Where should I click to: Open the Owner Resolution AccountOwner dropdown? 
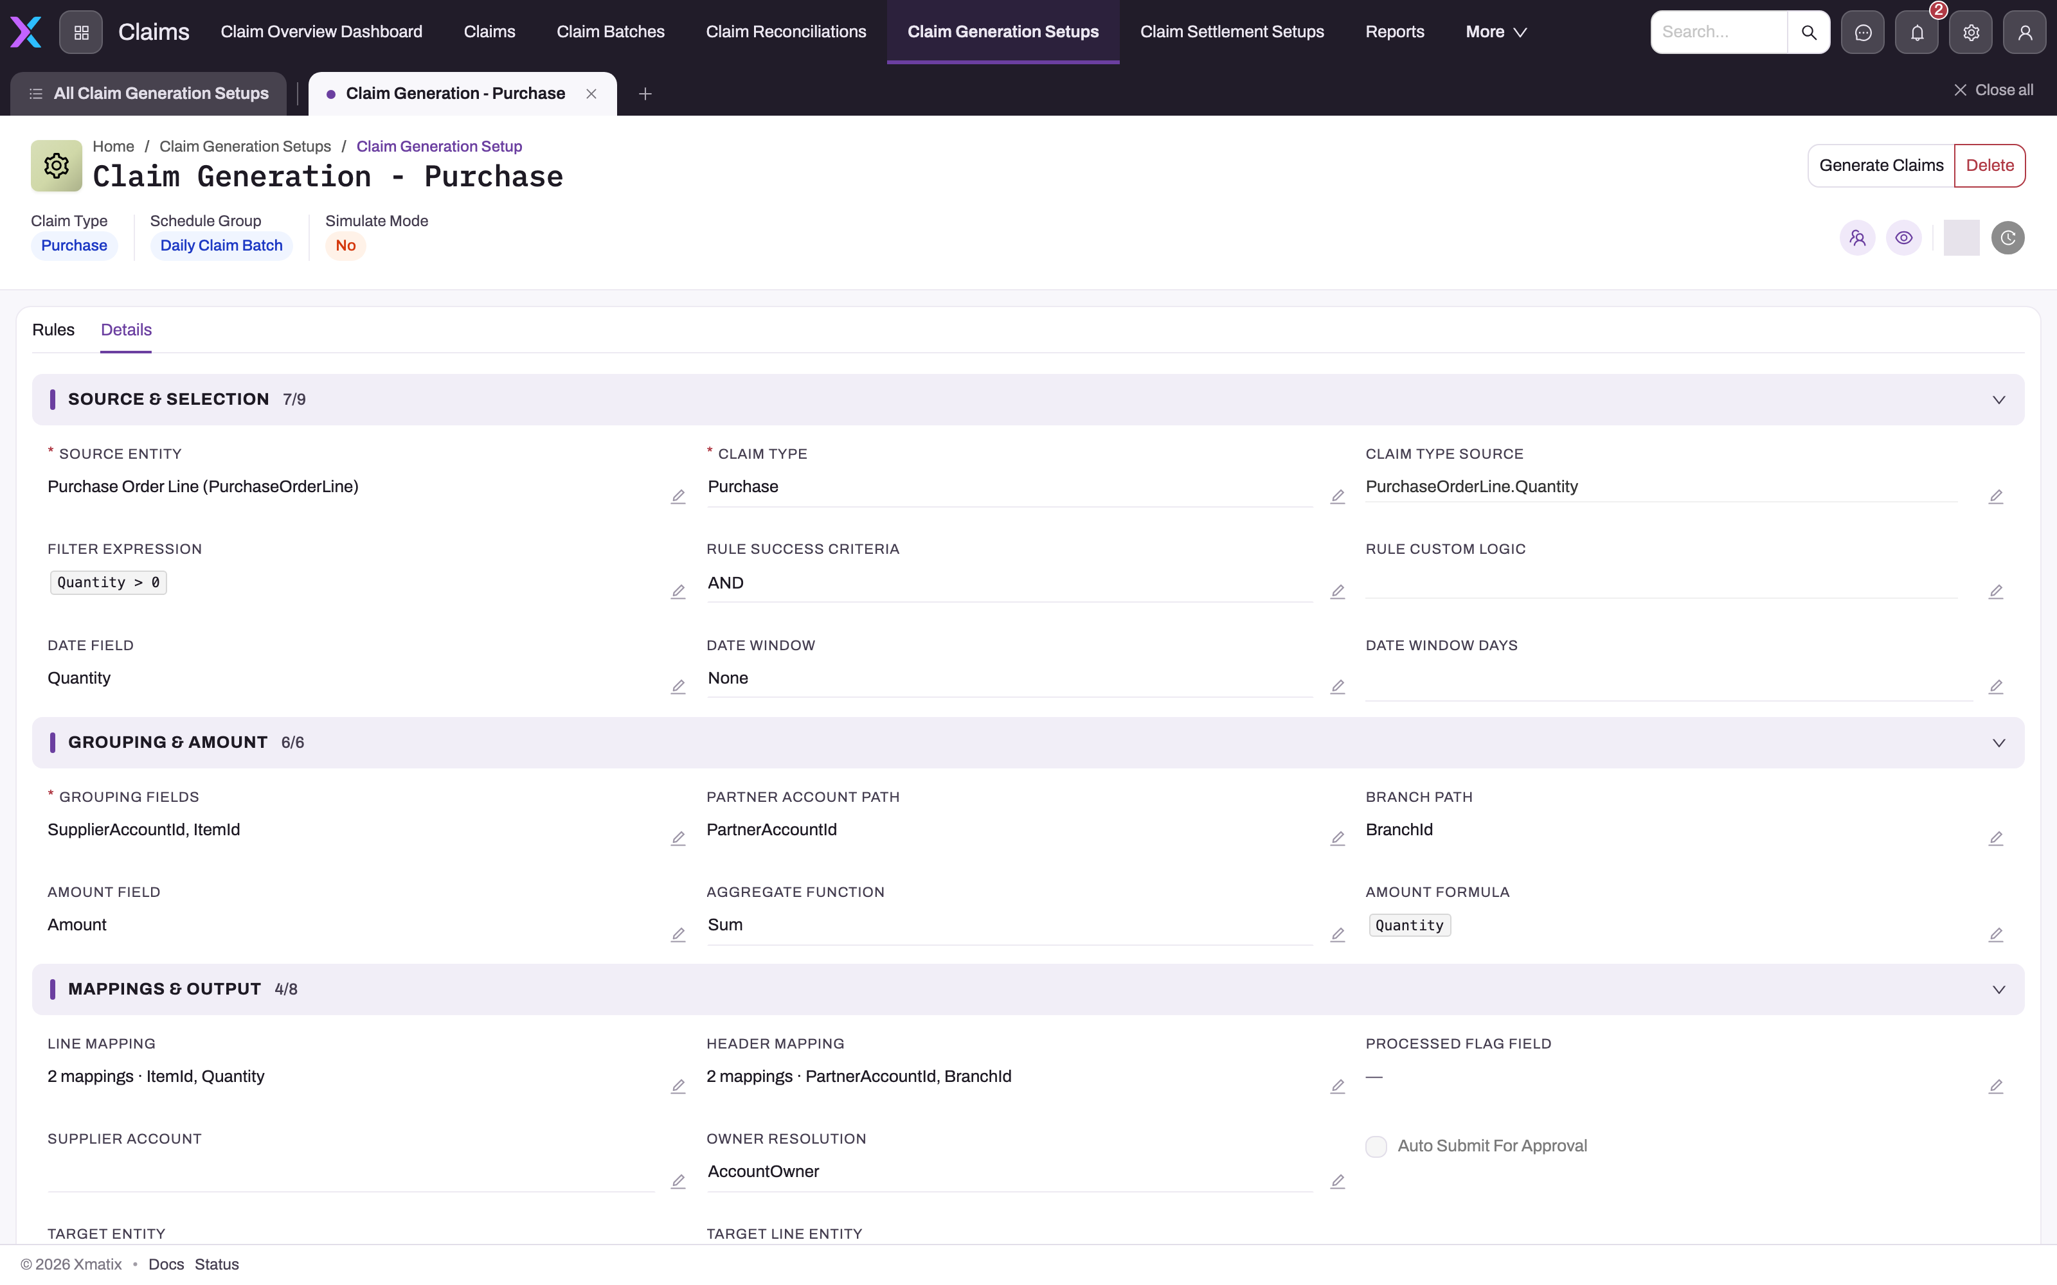(x=1010, y=1172)
